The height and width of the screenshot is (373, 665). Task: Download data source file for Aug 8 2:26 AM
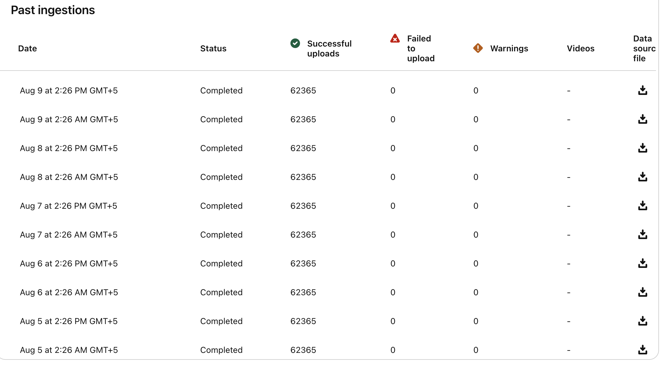pyautogui.click(x=642, y=177)
